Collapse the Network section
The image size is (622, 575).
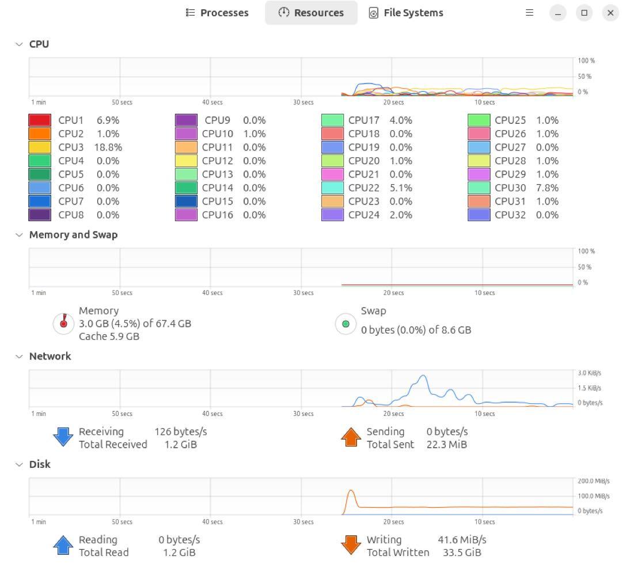pos(20,357)
